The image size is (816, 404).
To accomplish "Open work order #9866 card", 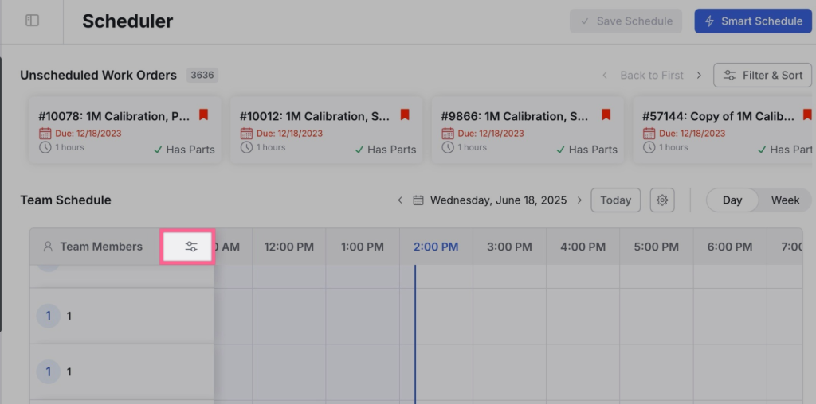I will point(526,132).
